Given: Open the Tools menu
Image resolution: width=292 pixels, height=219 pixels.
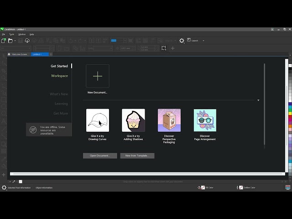Looking at the screenshot, I should (x=11, y=34).
